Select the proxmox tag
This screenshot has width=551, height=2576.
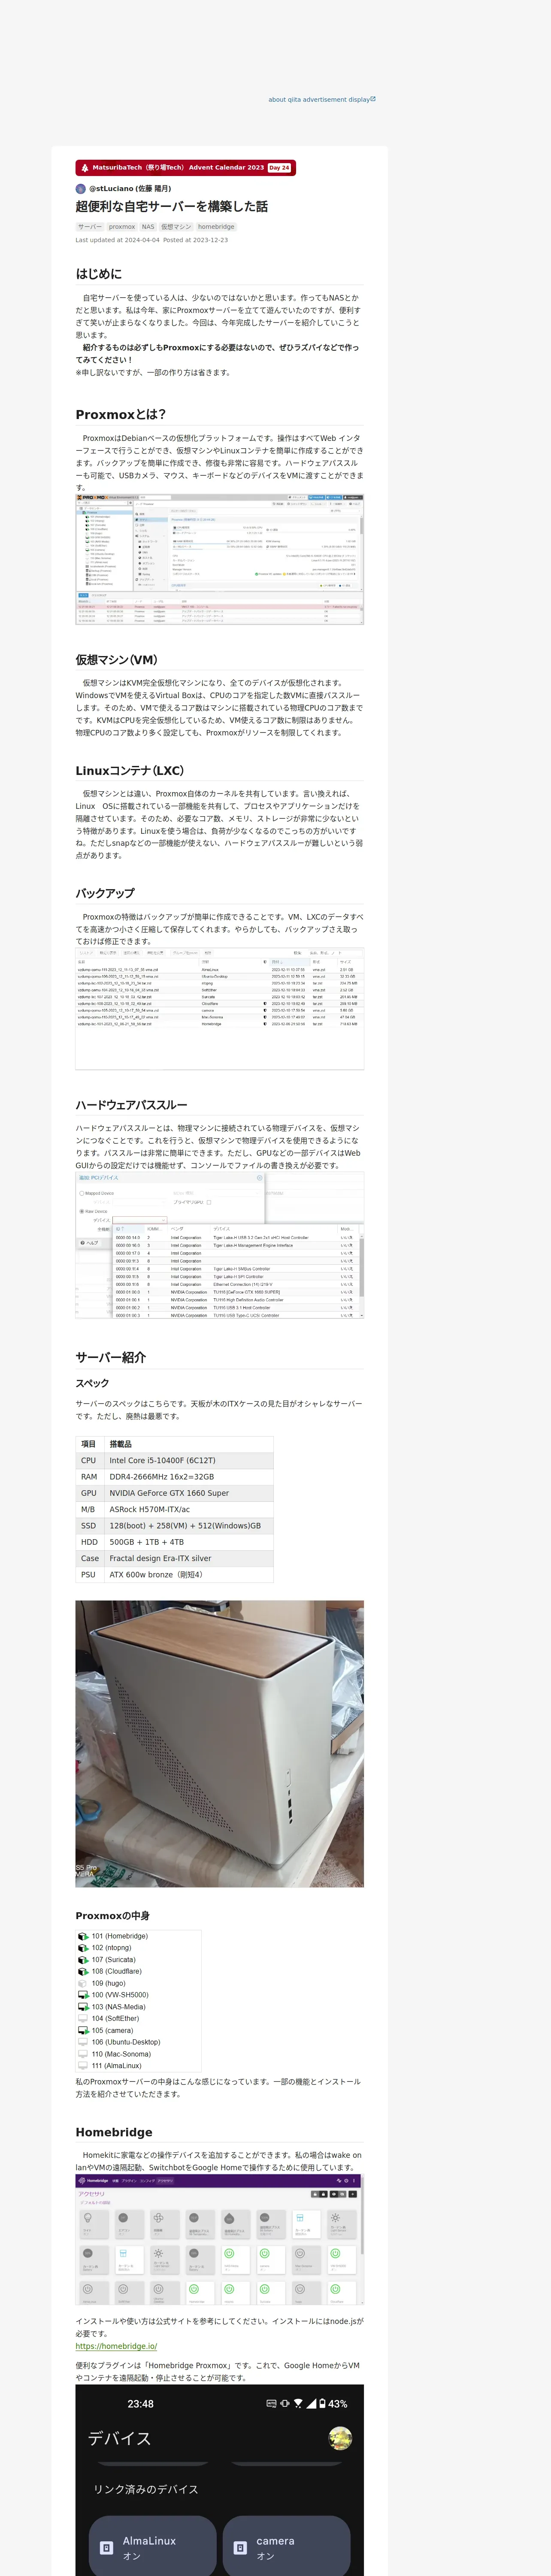point(122,227)
